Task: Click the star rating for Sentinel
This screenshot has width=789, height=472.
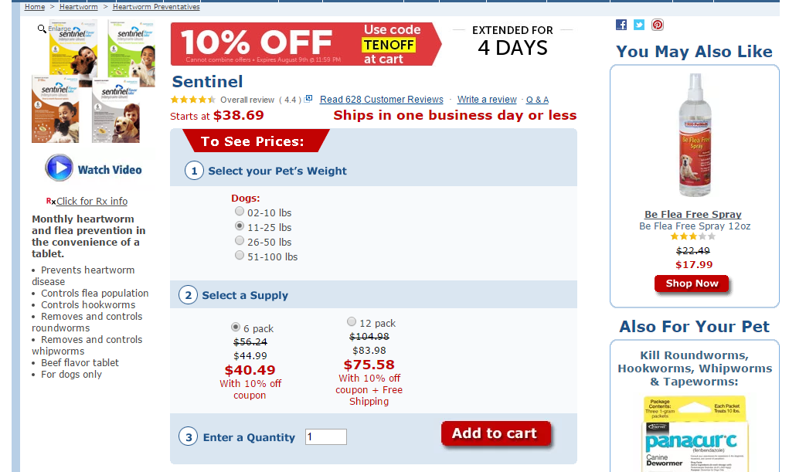Action: pyautogui.click(x=193, y=100)
